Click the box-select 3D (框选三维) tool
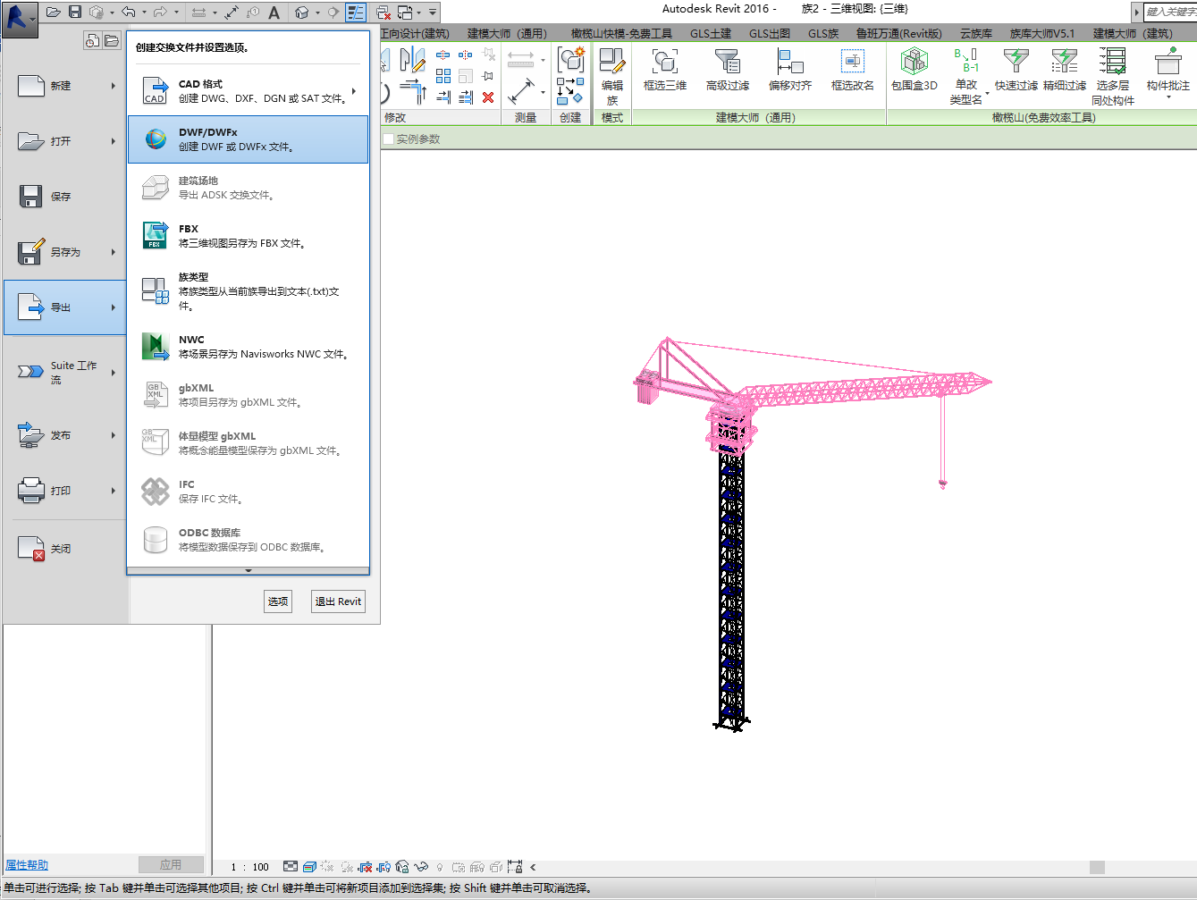1197x900 pixels. pyautogui.click(x=665, y=70)
